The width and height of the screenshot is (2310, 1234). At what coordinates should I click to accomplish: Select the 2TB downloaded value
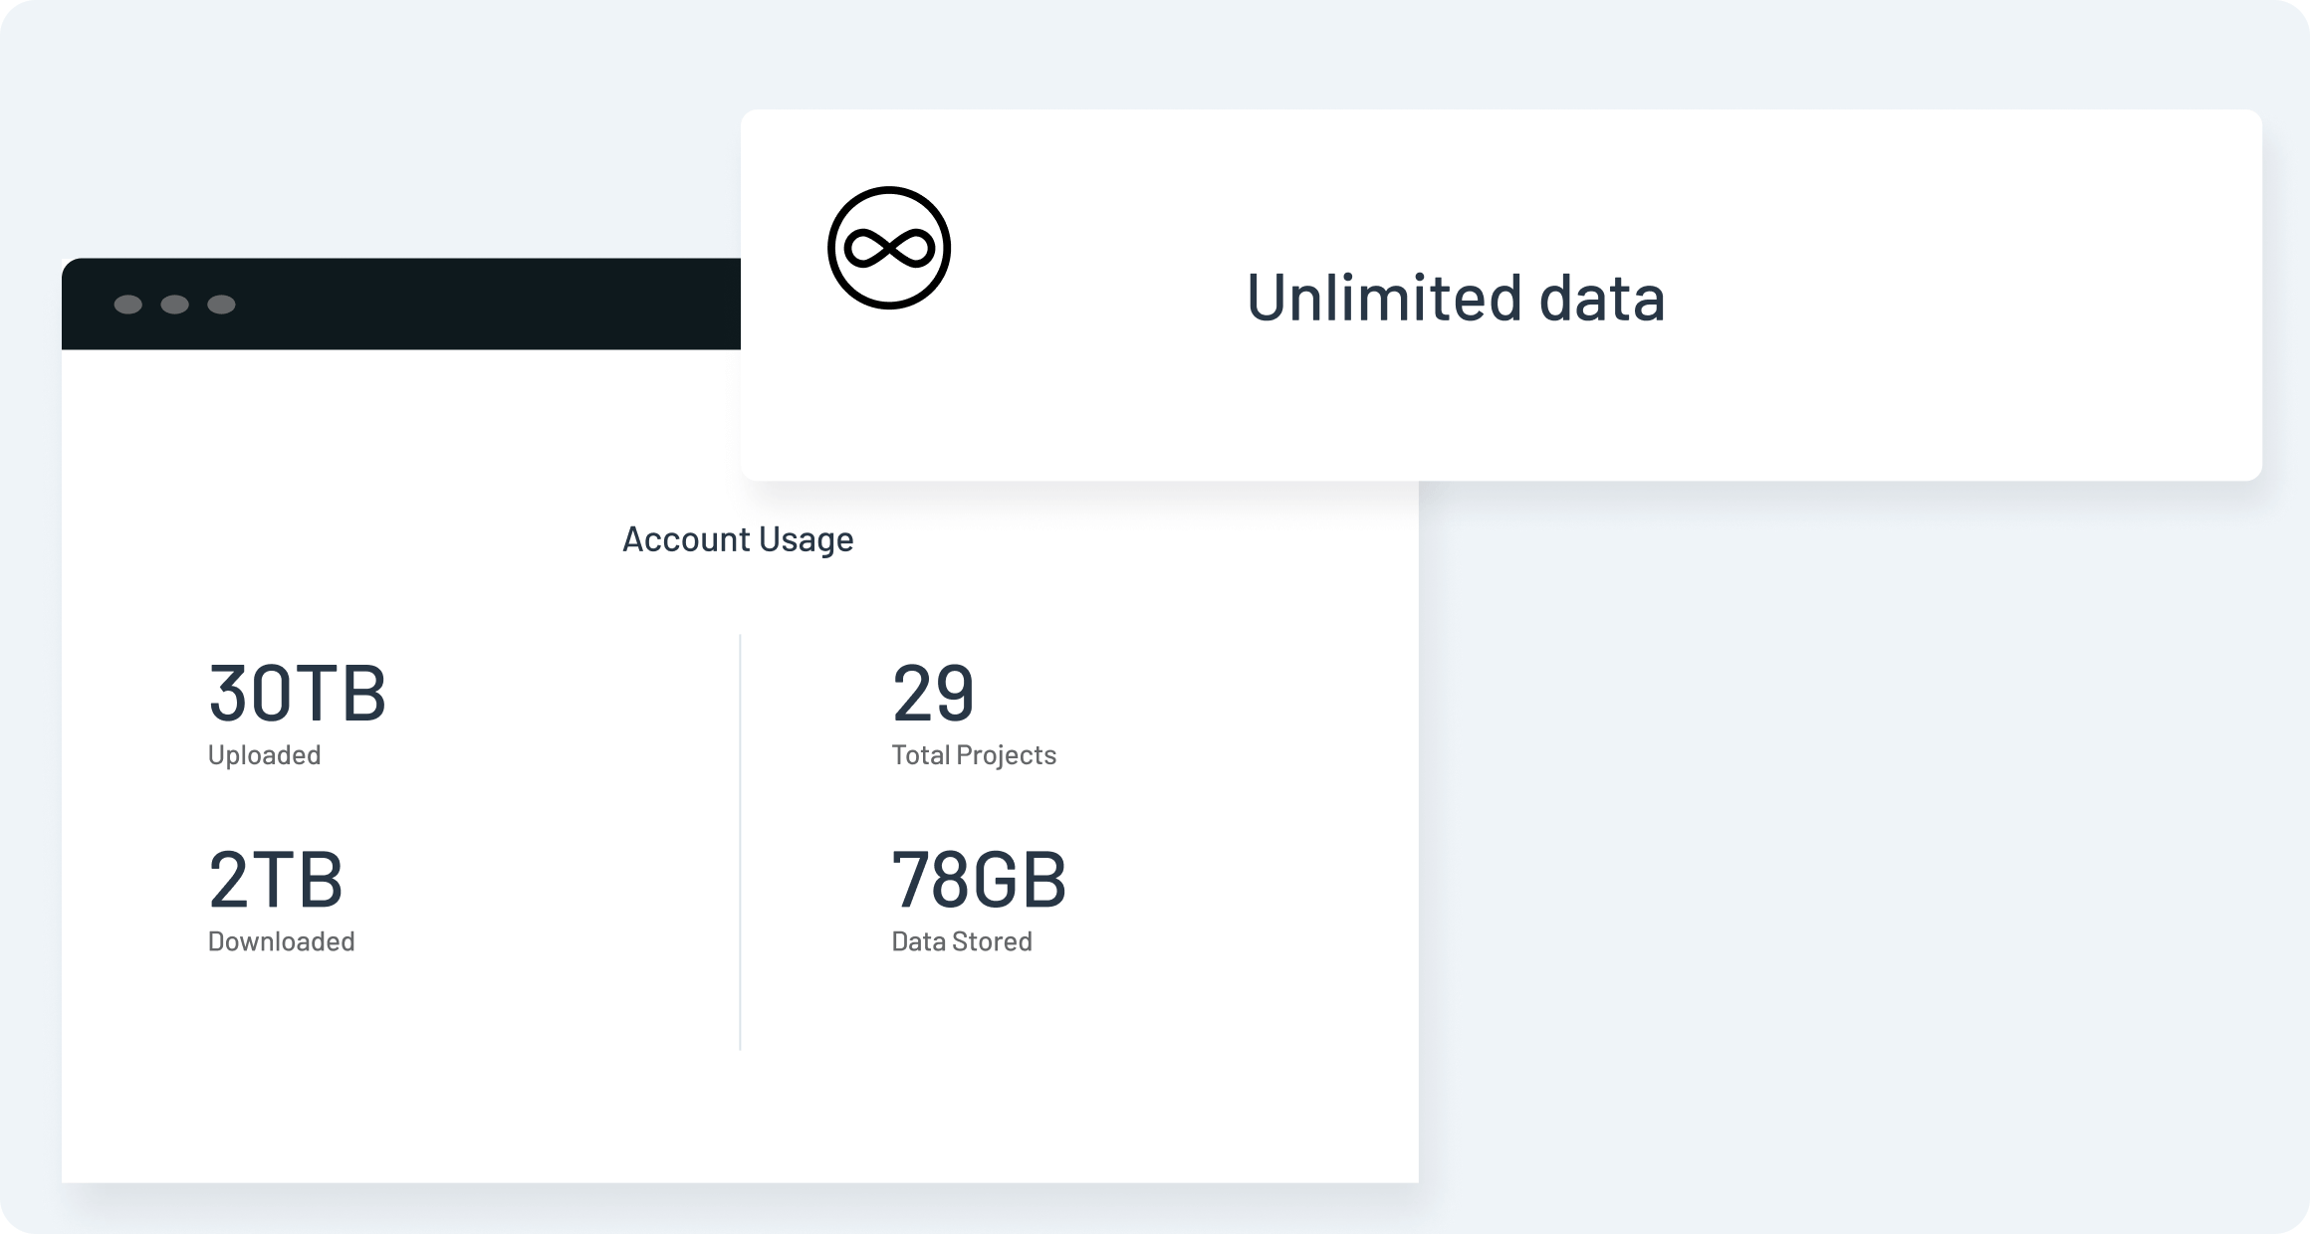click(x=276, y=880)
